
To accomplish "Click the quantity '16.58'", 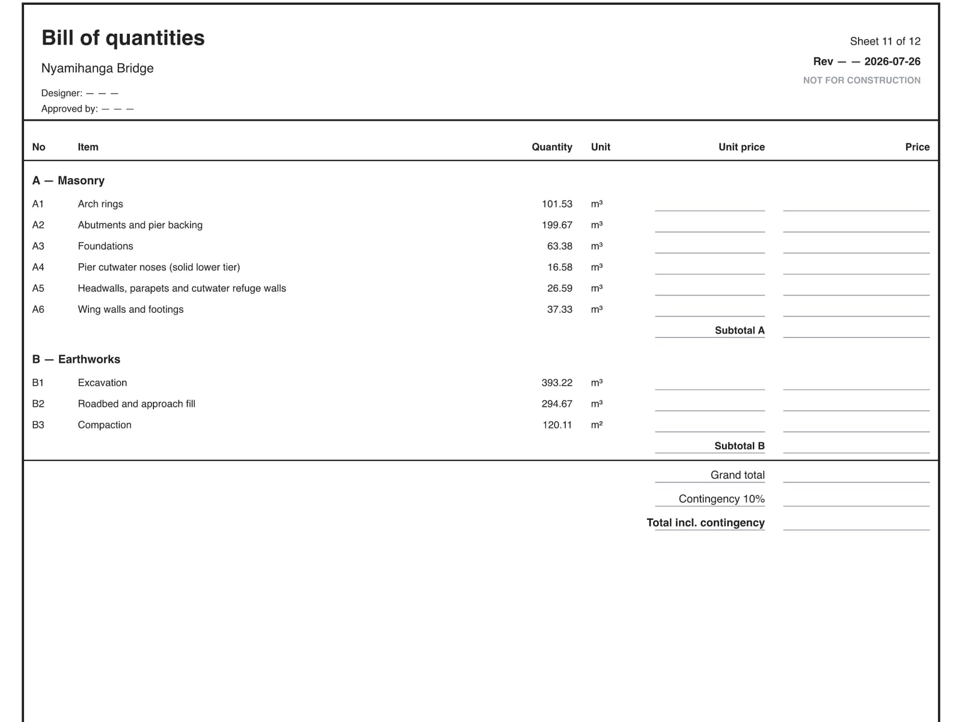I will click(560, 267).
